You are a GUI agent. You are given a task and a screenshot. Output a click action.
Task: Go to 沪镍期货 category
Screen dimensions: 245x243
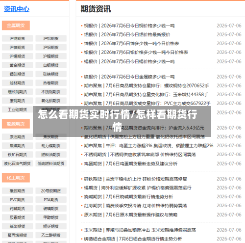pyautogui.click(x=51, y=56)
